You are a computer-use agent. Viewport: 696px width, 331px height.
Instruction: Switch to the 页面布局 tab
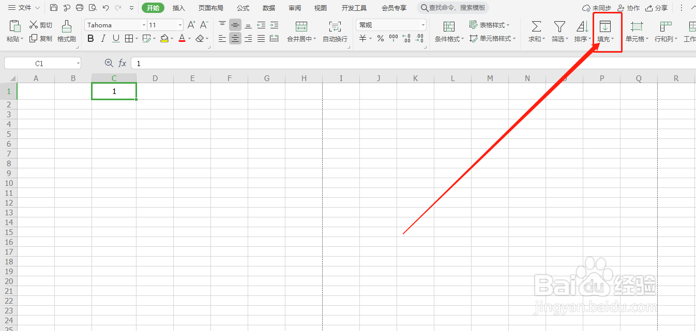(x=211, y=8)
